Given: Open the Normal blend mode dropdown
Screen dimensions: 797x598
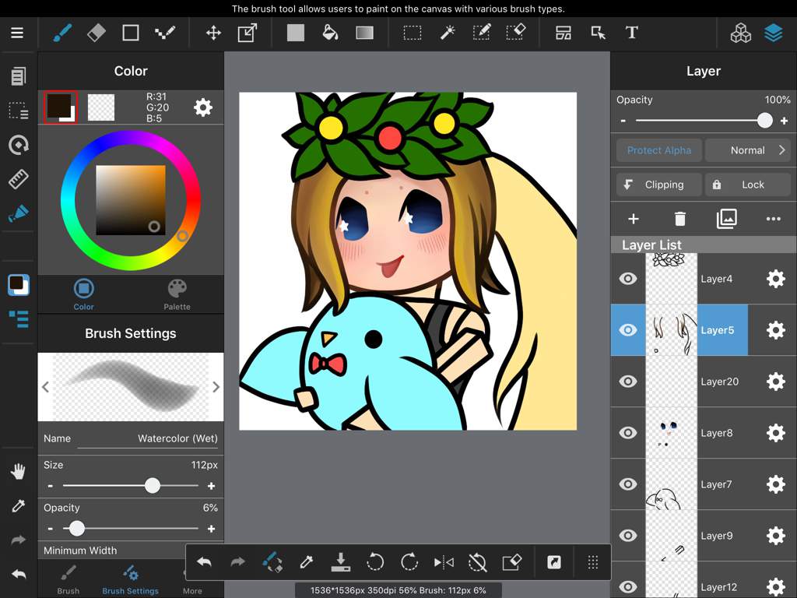Looking at the screenshot, I should click(748, 150).
